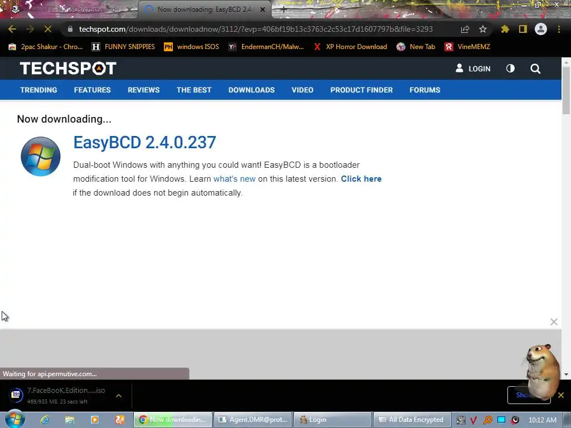The height and width of the screenshot is (428, 571).
Task: Open the FUNNY SNIPPIES bookmark
Action: pos(123,47)
